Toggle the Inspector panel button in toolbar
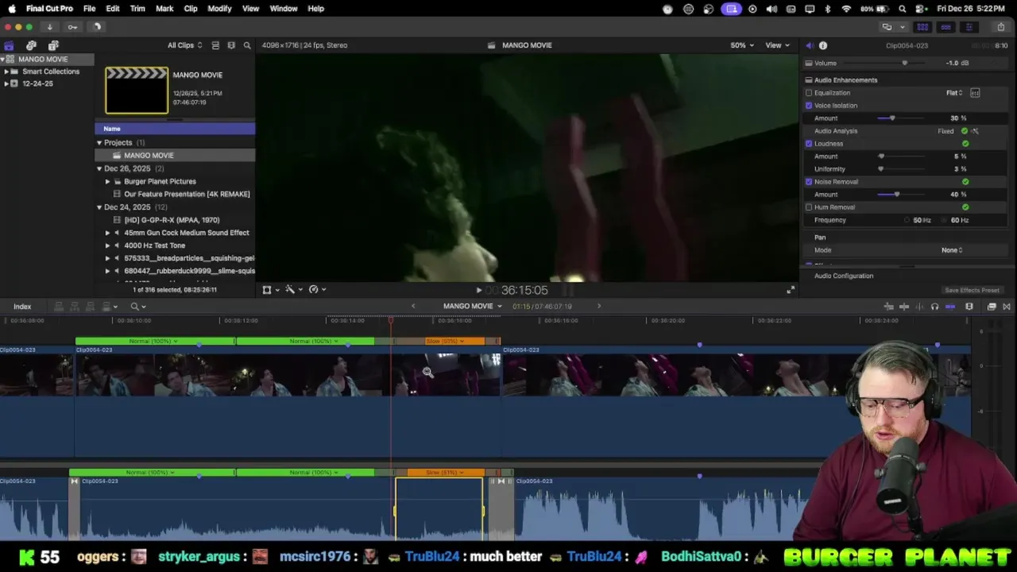Image resolution: width=1017 pixels, height=572 pixels. click(x=969, y=27)
